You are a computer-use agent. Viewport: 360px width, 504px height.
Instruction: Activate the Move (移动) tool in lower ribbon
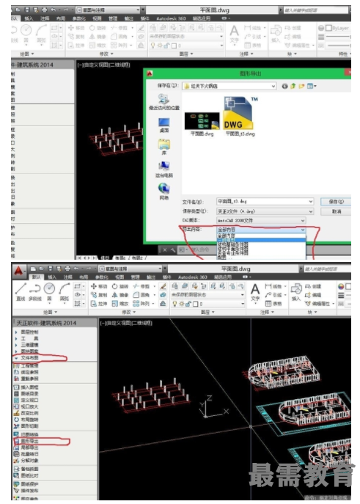[99, 286]
